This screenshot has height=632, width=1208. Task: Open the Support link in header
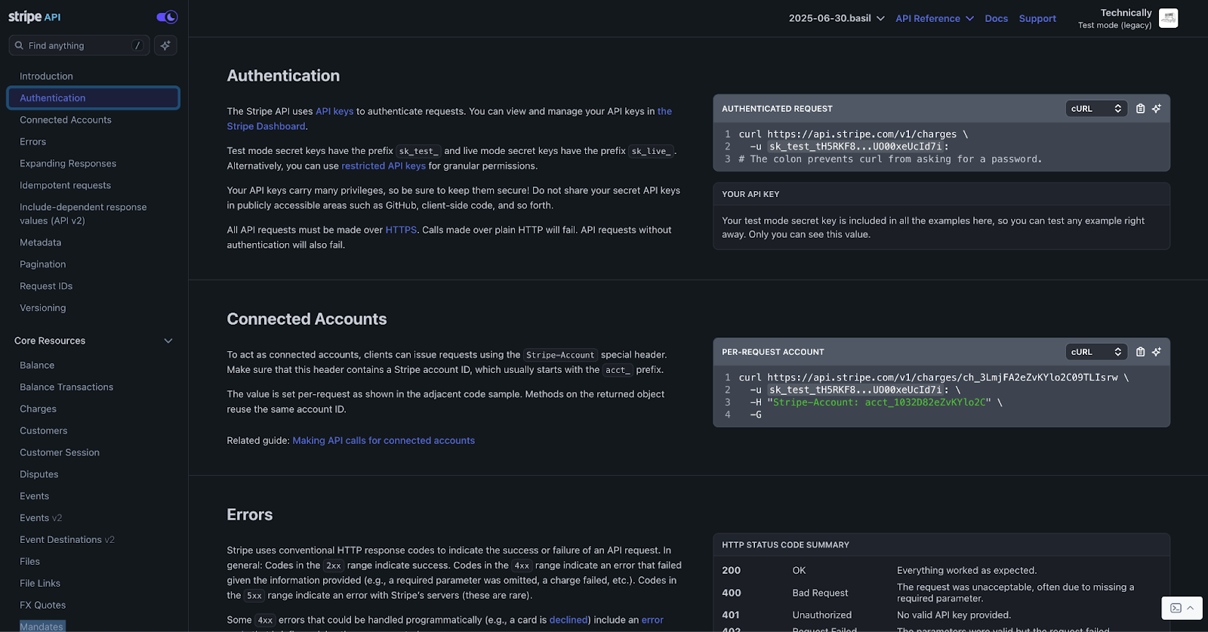pos(1037,18)
